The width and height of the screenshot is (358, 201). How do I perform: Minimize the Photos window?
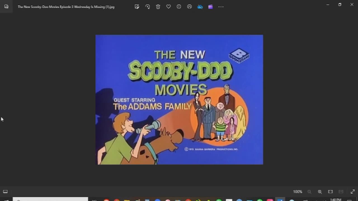coord(328,5)
